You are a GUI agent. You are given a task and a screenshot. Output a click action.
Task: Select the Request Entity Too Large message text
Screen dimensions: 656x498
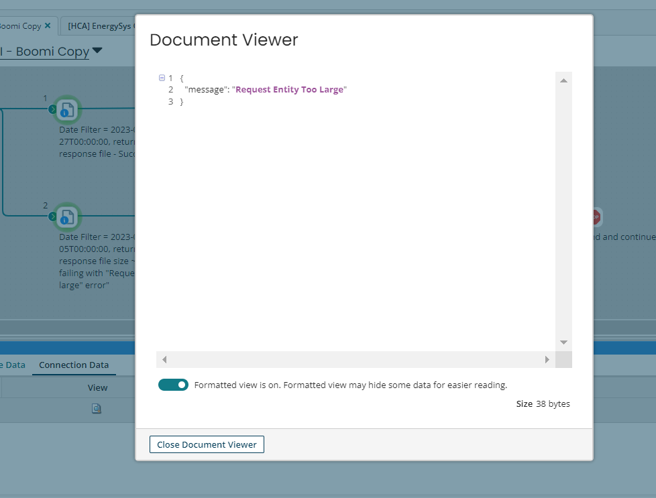click(x=289, y=89)
